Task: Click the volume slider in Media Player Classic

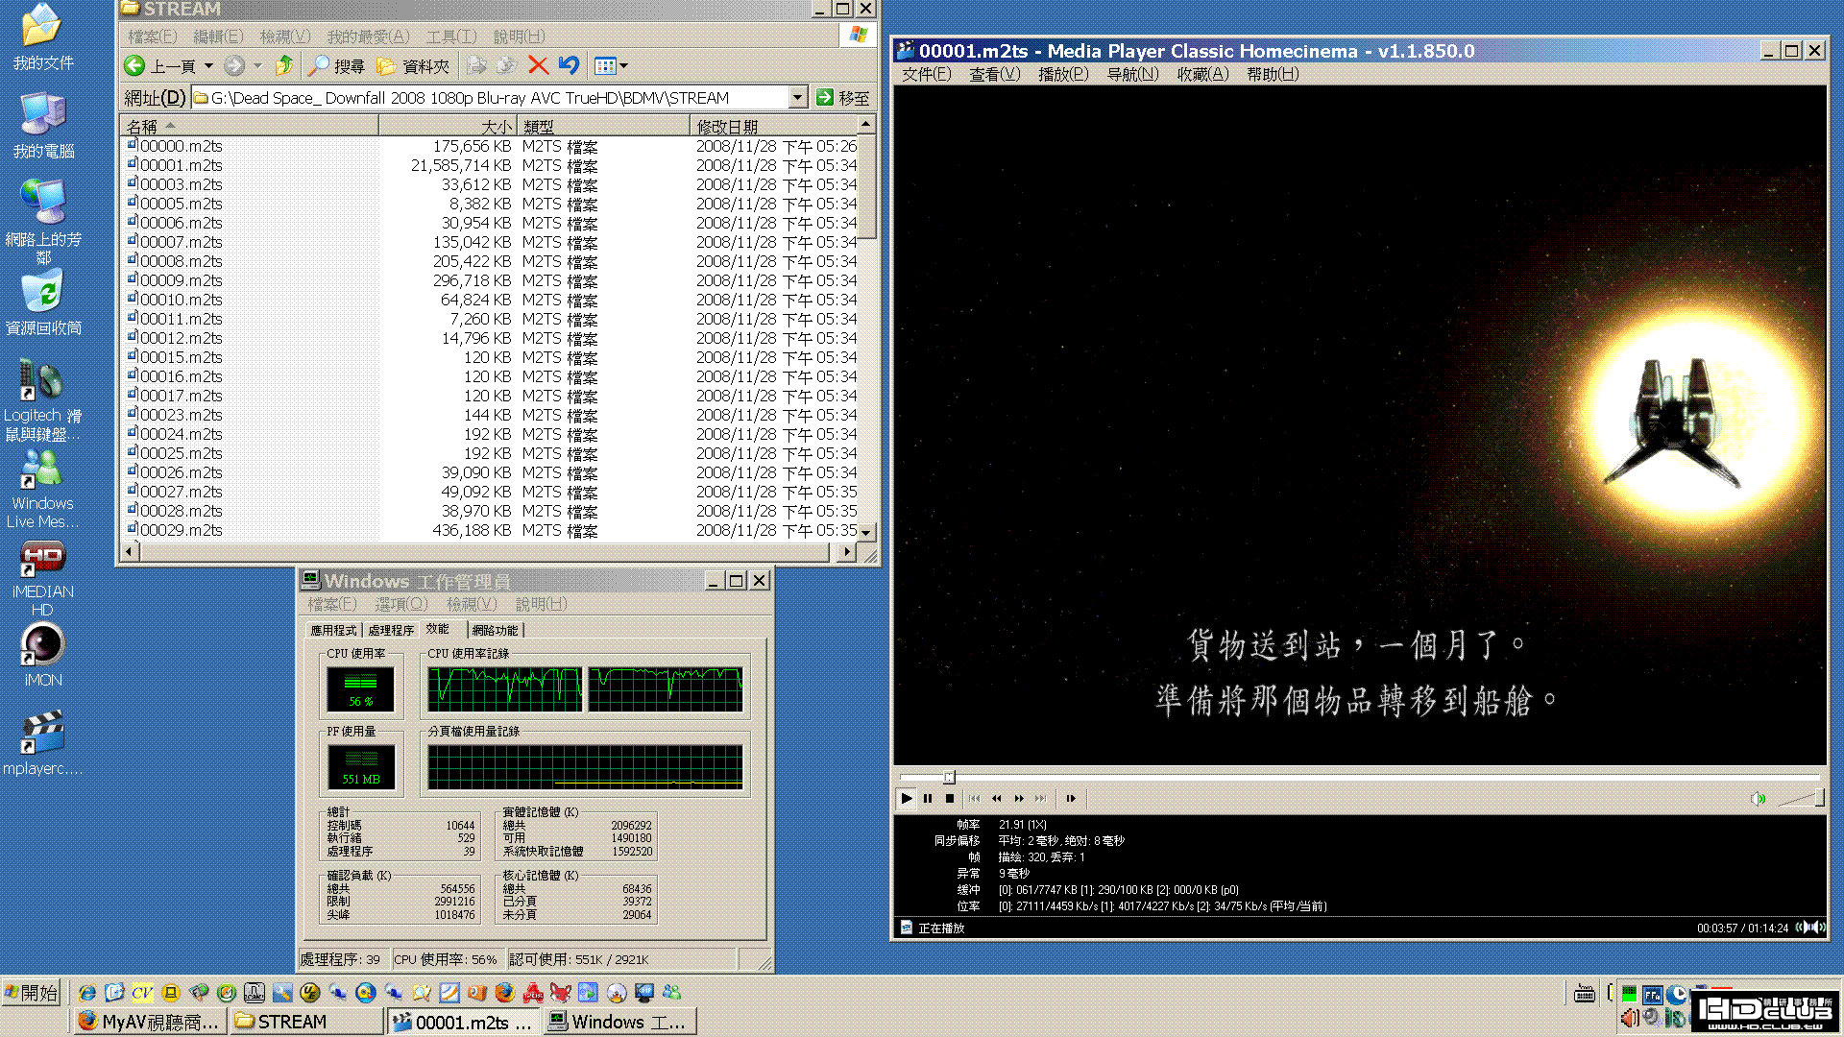Action: [1800, 798]
